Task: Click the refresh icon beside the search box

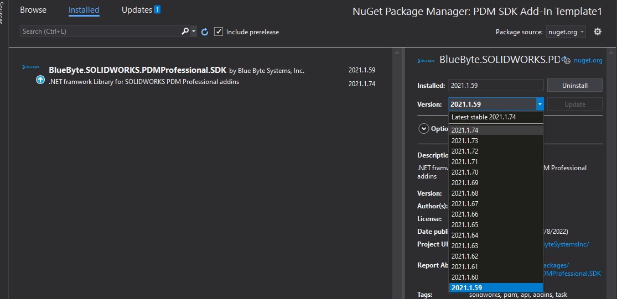Action: pyautogui.click(x=205, y=32)
